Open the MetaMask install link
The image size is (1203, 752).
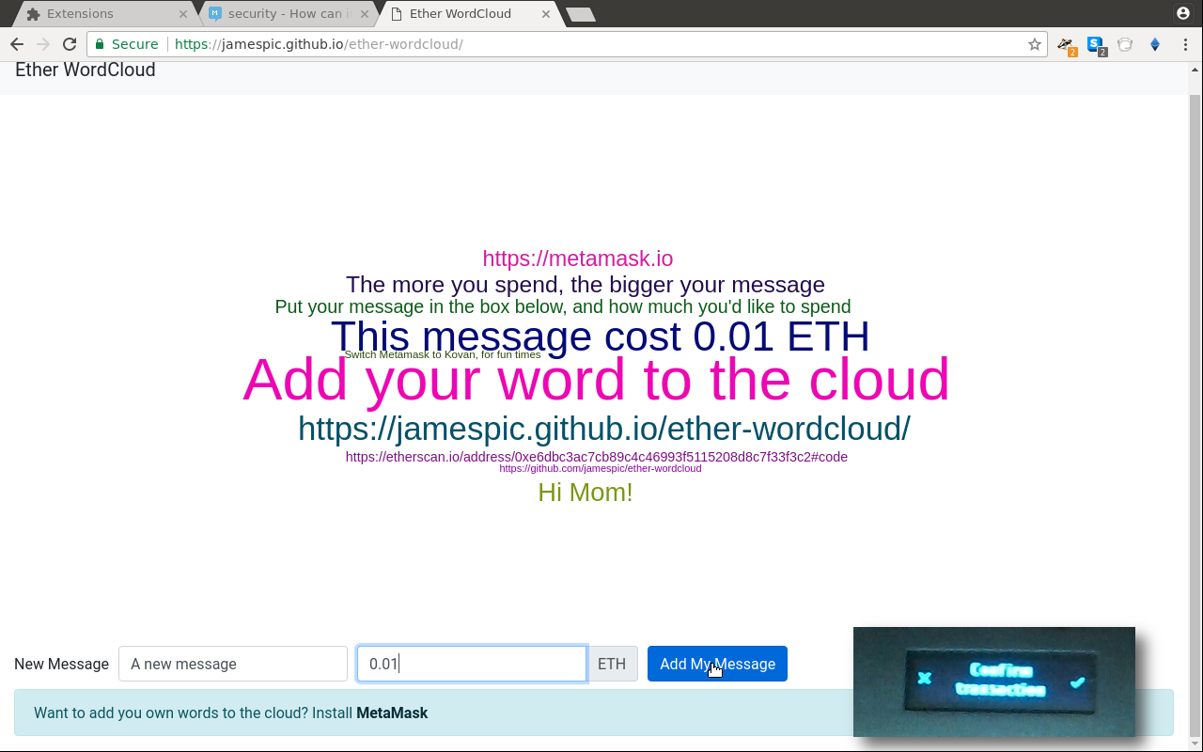pyautogui.click(x=392, y=713)
